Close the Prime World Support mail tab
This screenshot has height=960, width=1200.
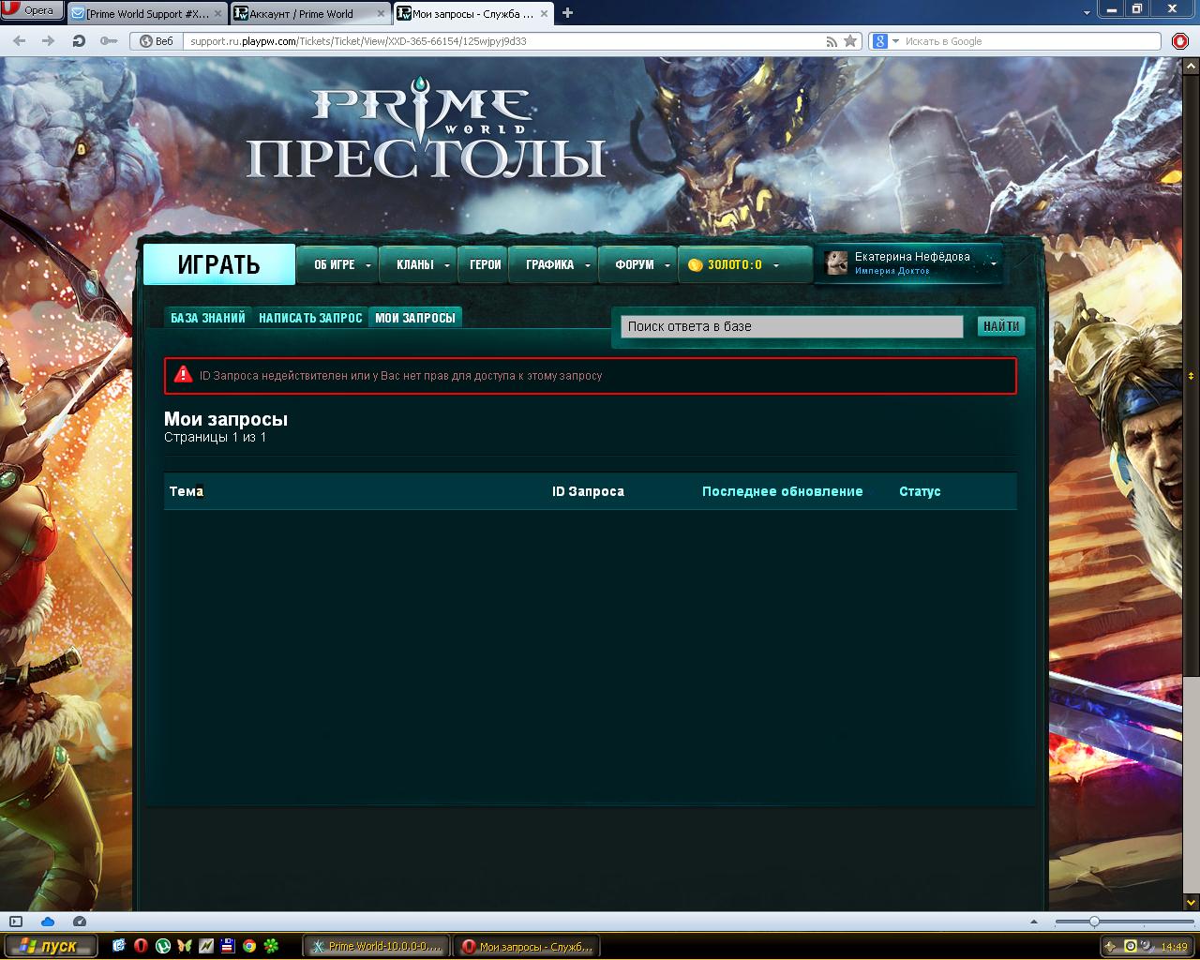pyautogui.click(x=218, y=14)
